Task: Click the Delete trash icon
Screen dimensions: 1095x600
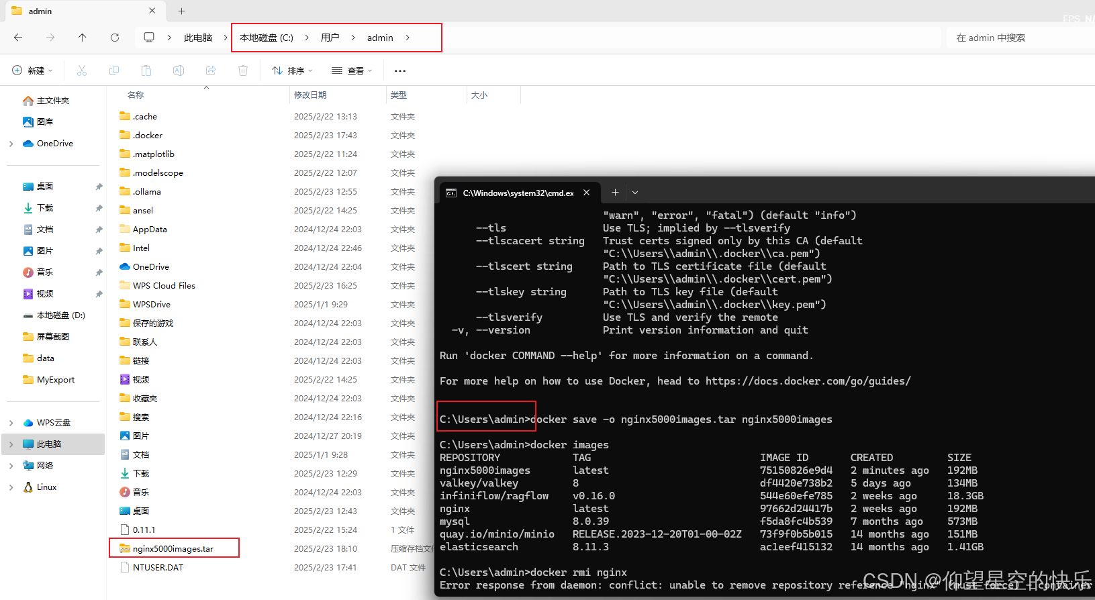Action: (243, 70)
